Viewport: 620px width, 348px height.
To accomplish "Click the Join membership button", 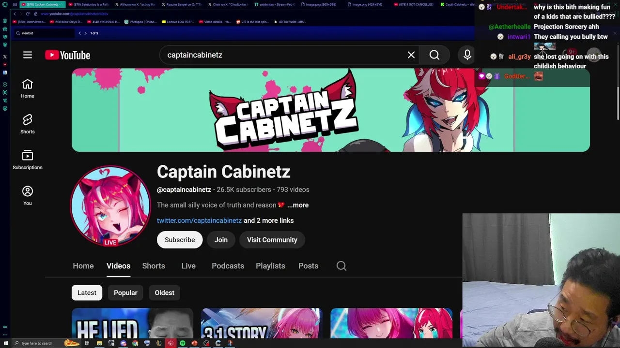I will point(221,240).
